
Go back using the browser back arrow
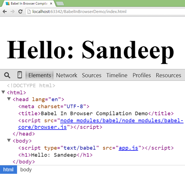coord(5,12)
